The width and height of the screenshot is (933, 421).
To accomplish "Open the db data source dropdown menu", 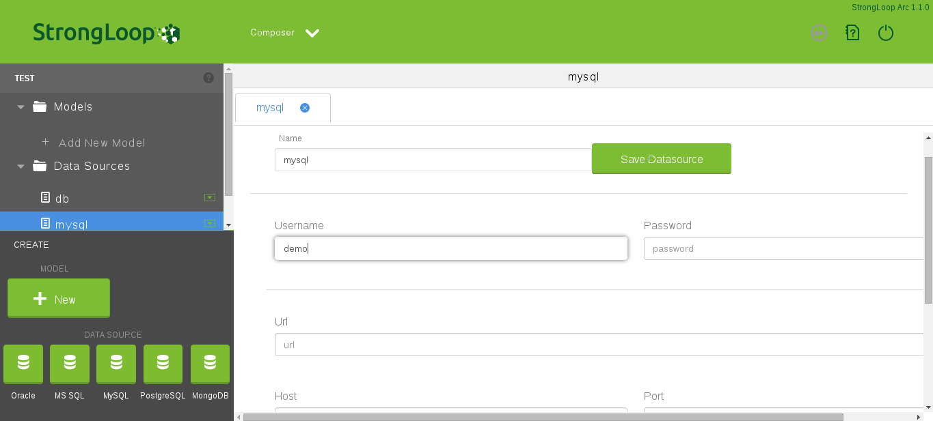I will pyautogui.click(x=210, y=197).
